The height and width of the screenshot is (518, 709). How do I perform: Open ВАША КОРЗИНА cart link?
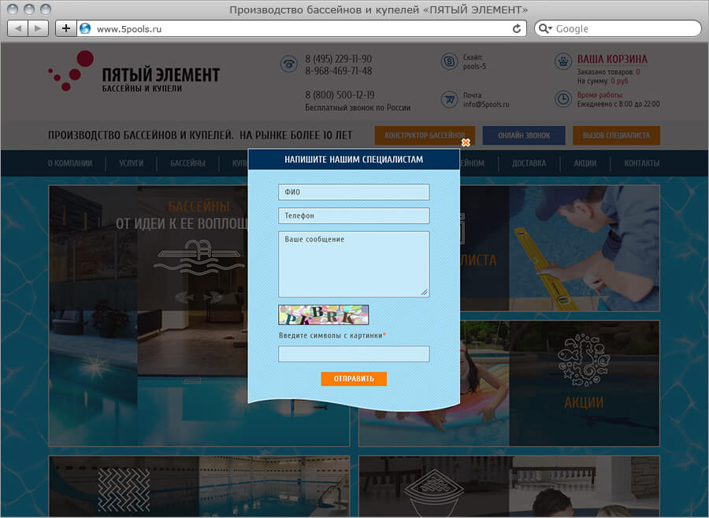point(612,59)
